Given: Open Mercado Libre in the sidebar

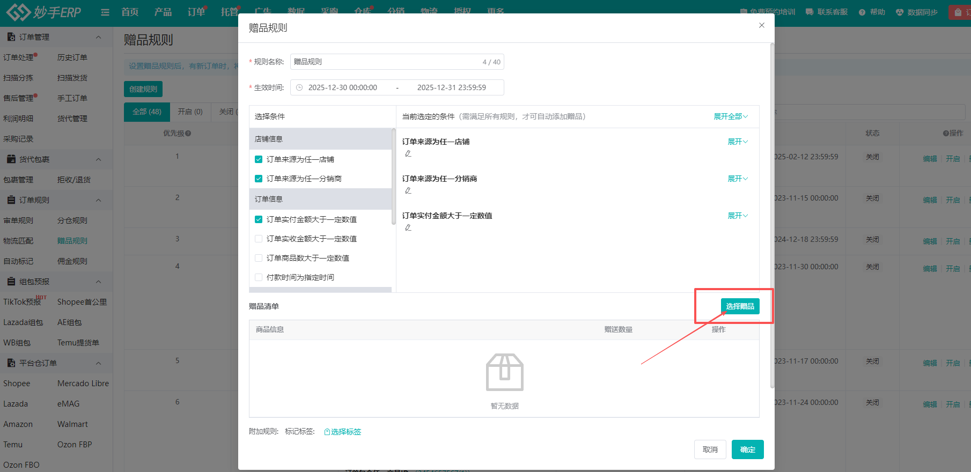Looking at the screenshot, I should click(x=83, y=383).
